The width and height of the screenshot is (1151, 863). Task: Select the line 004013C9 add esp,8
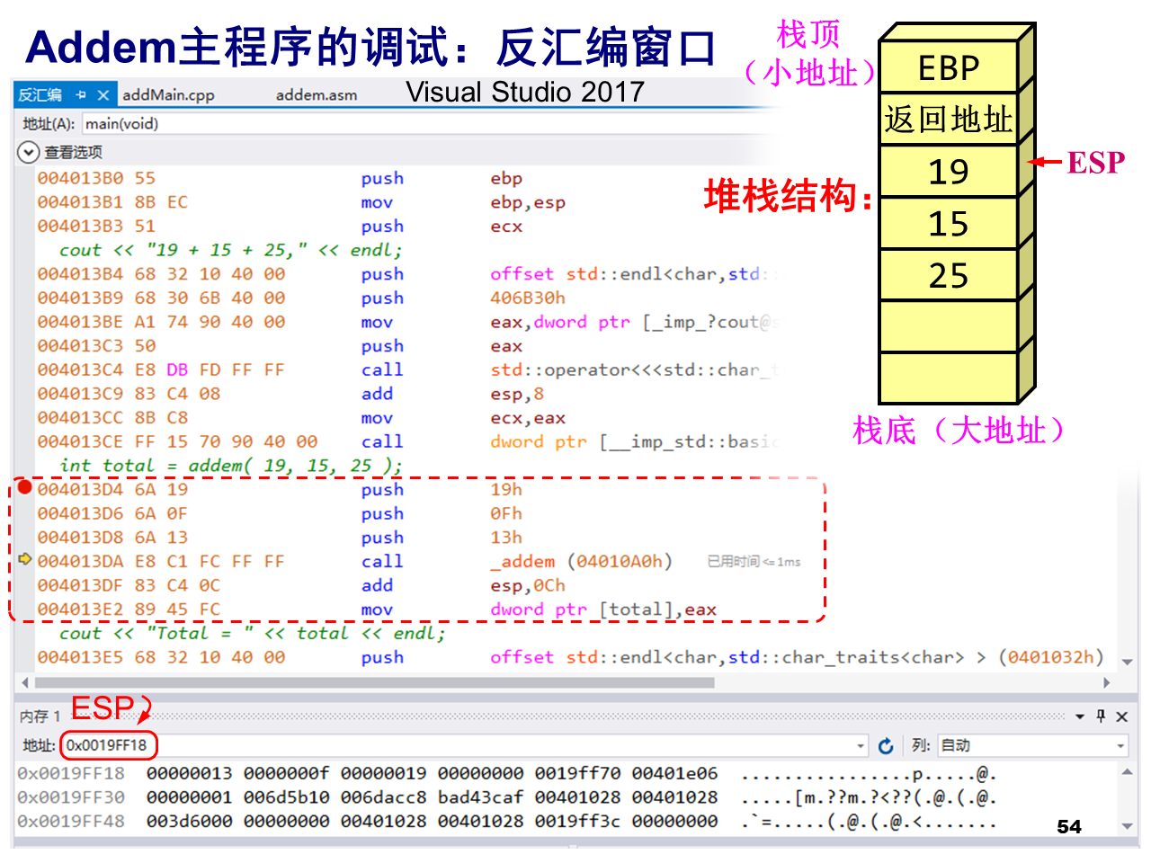[x=290, y=394]
